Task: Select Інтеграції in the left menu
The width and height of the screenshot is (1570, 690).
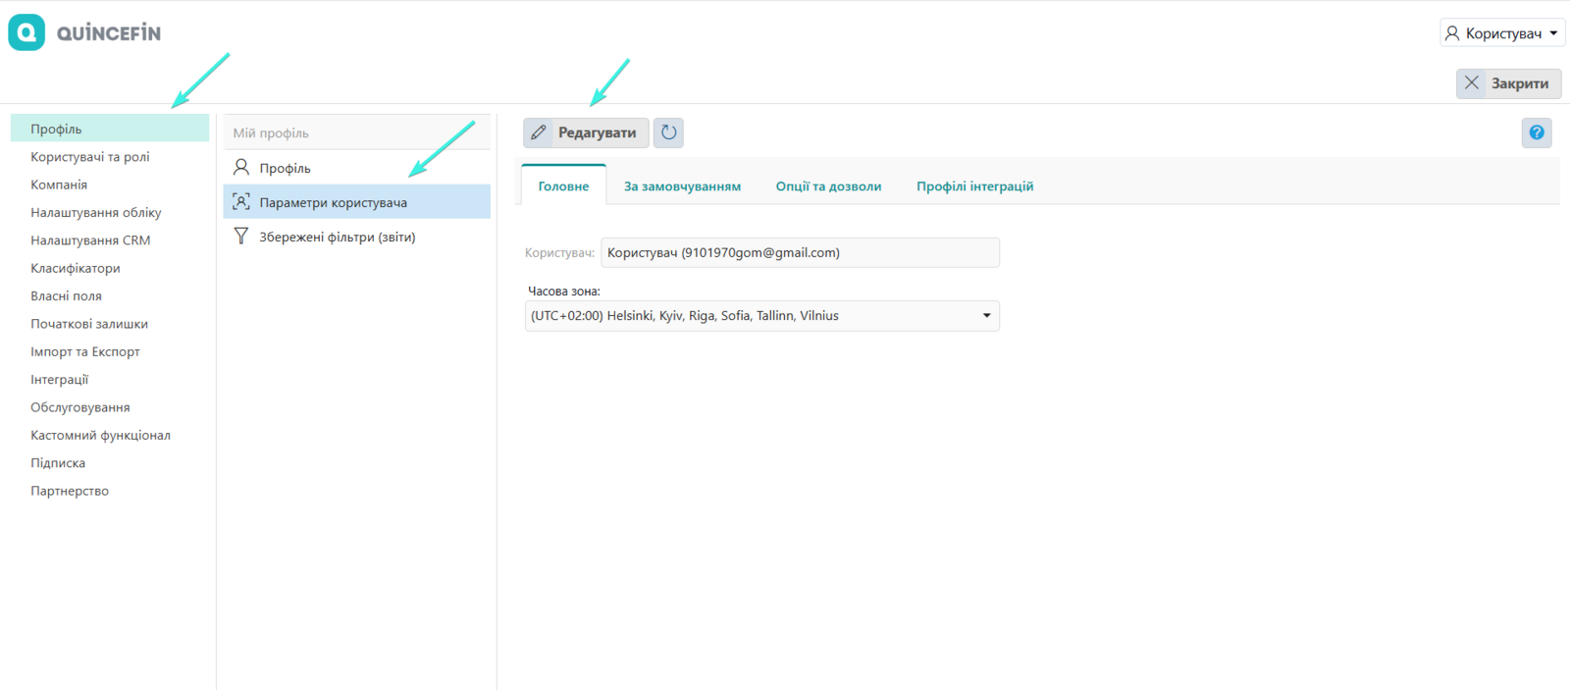Action: 60,380
